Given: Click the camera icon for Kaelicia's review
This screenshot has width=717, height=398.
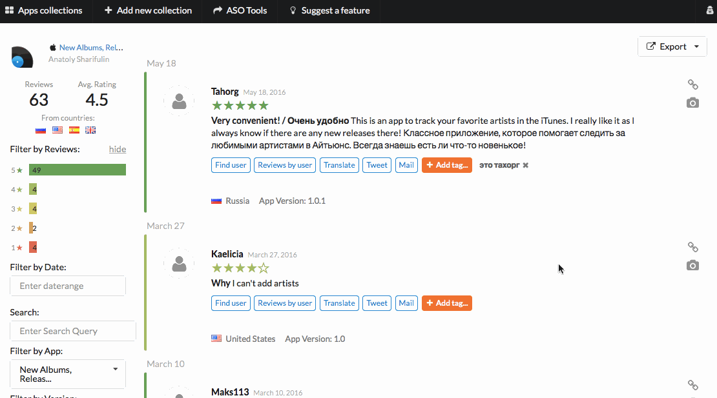Looking at the screenshot, I should click(692, 265).
